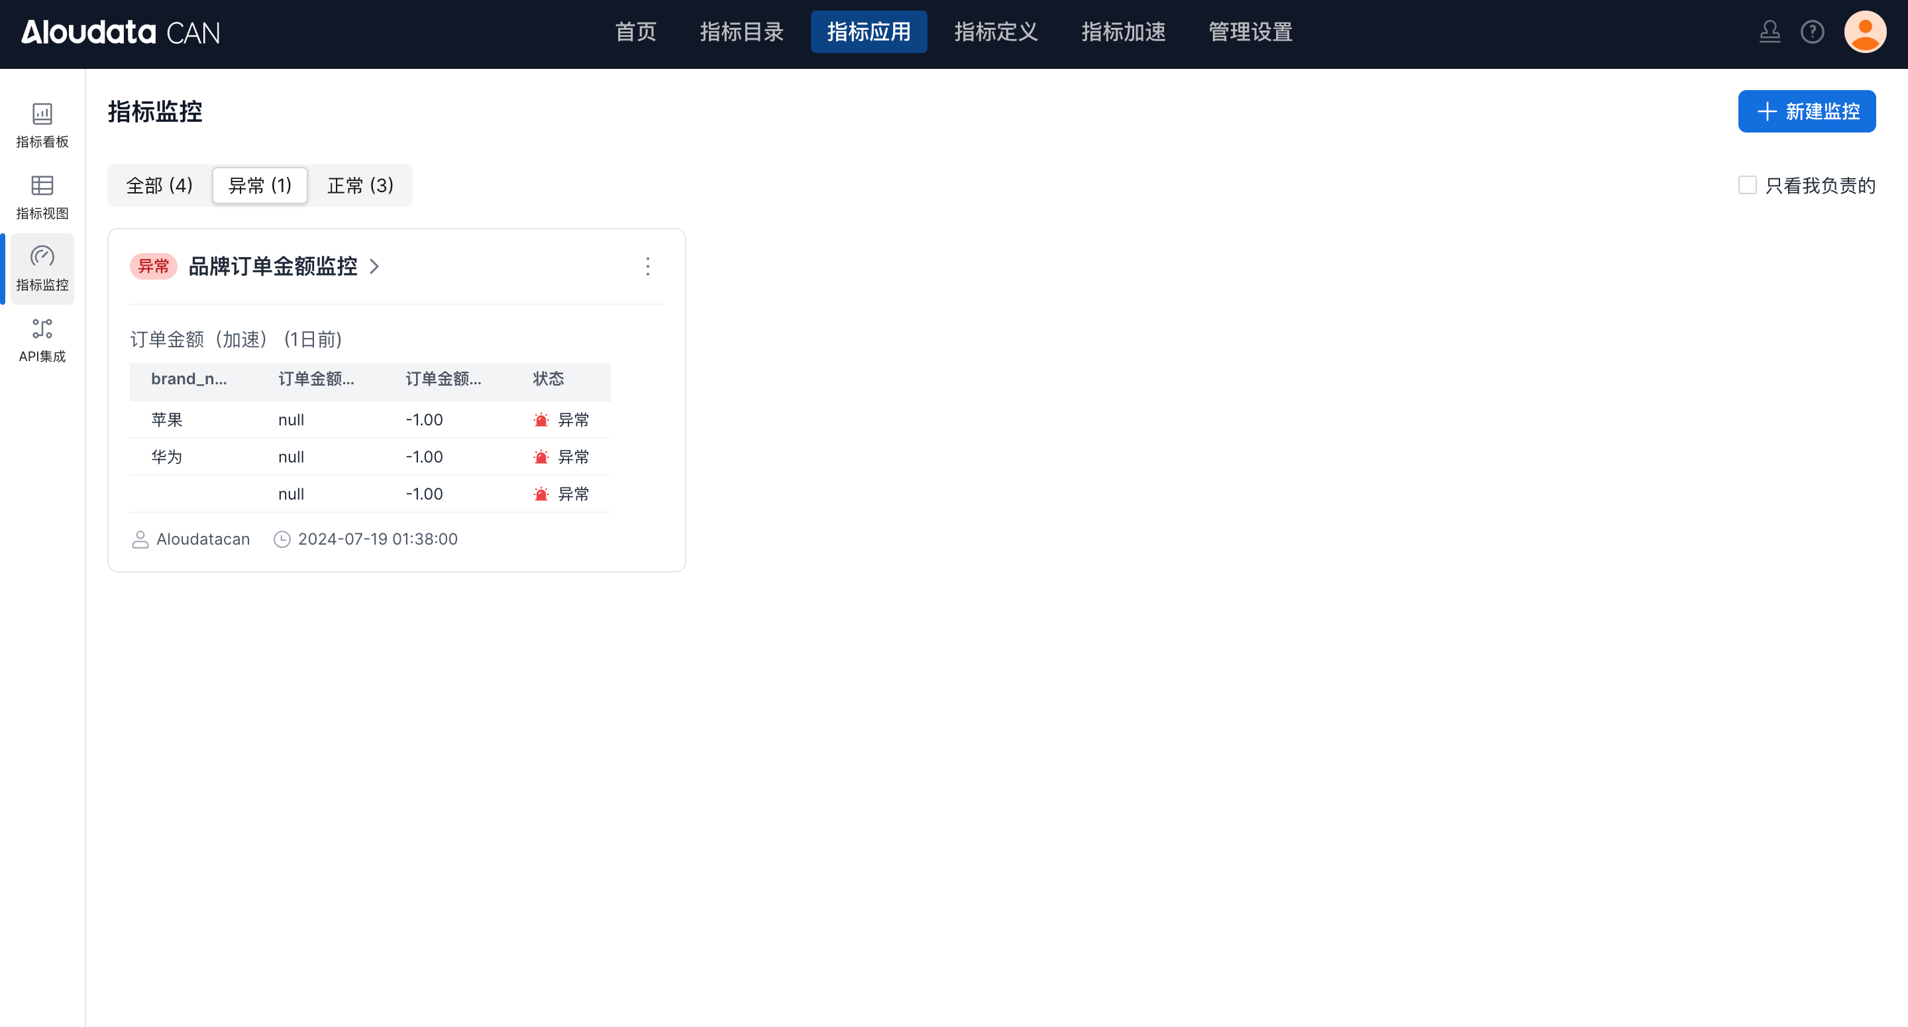Open the orange user avatar menu
This screenshot has width=1908, height=1027.
pos(1864,32)
